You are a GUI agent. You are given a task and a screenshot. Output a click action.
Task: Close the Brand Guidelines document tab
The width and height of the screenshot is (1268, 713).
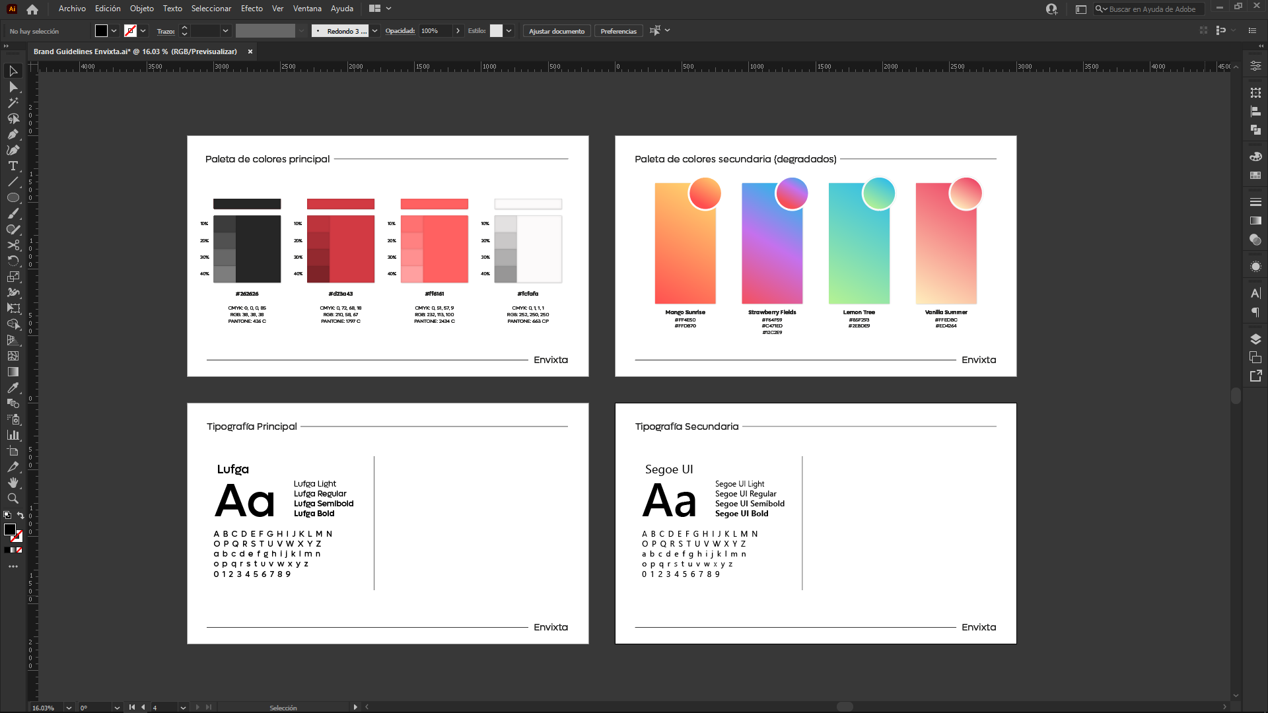click(x=250, y=51)
